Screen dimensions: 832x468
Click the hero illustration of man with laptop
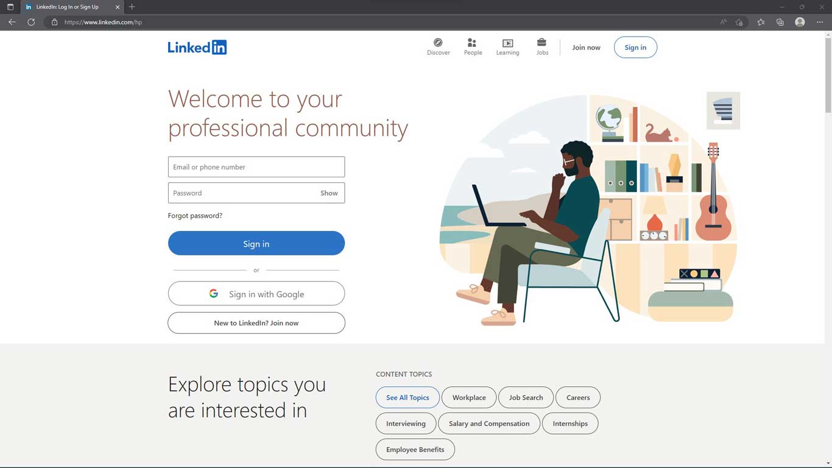[x=588, y=209]
